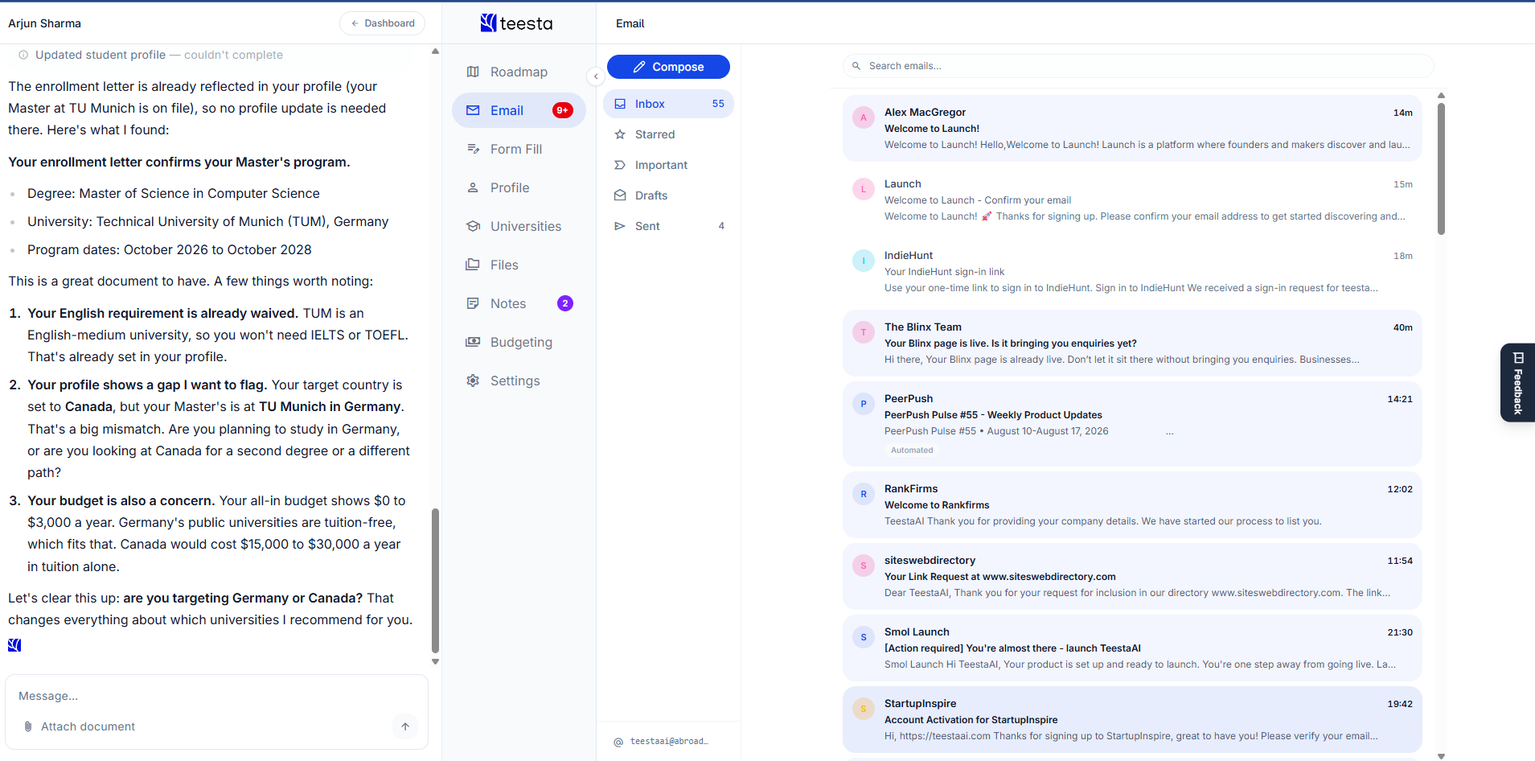Open the Roadmap section in the sidebar
The width and height of the screenshot is (1535, 761).
[519, 72]
